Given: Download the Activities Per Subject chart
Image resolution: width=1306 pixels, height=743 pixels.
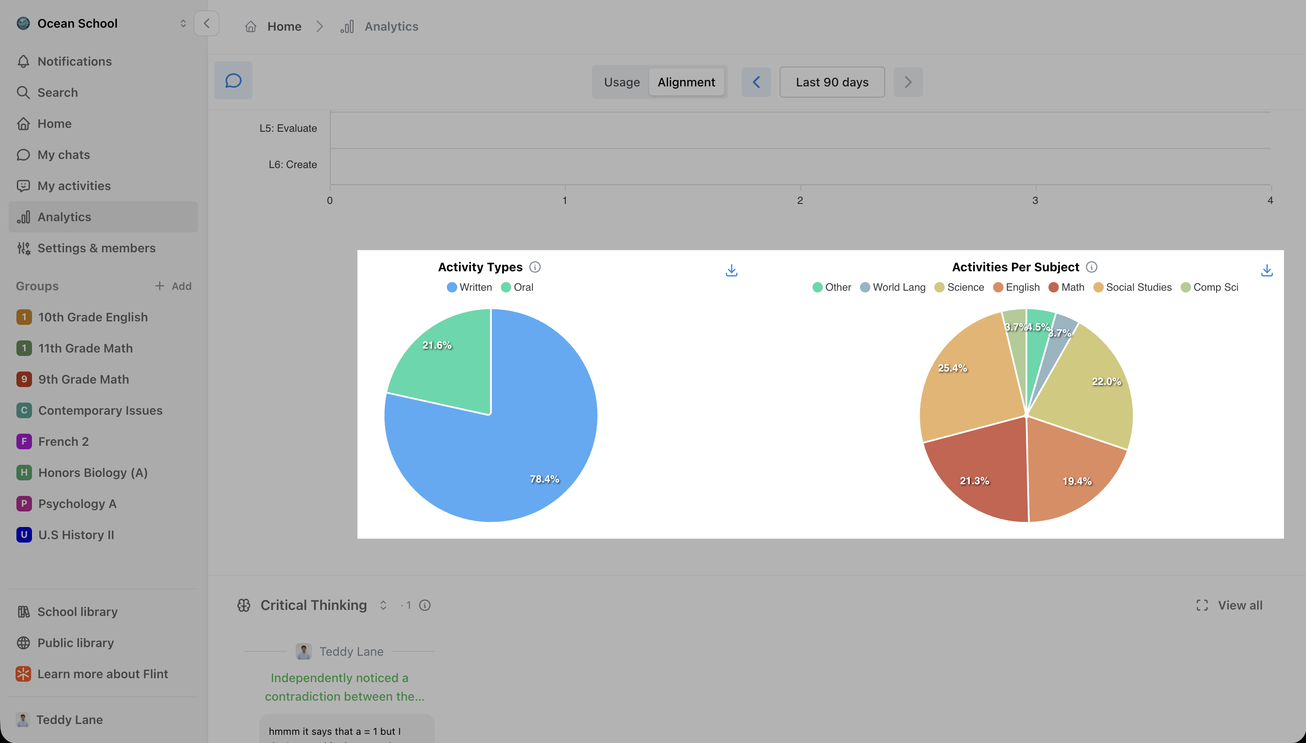Looking at the screenshot, I should click(1267, 270).
